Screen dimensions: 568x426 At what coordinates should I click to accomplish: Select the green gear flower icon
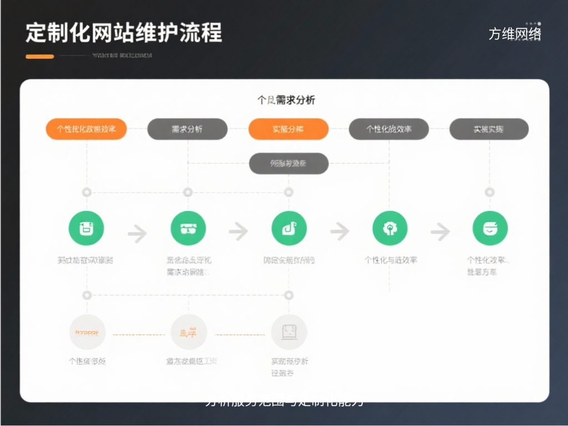pos(390,227)
